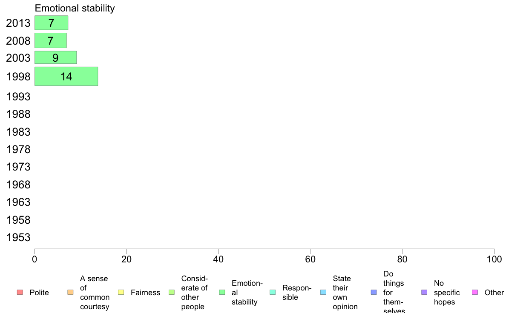Click the 2013 bar showing 7
The height and width of the screenshot is (313, 506).
click(51, 23)
